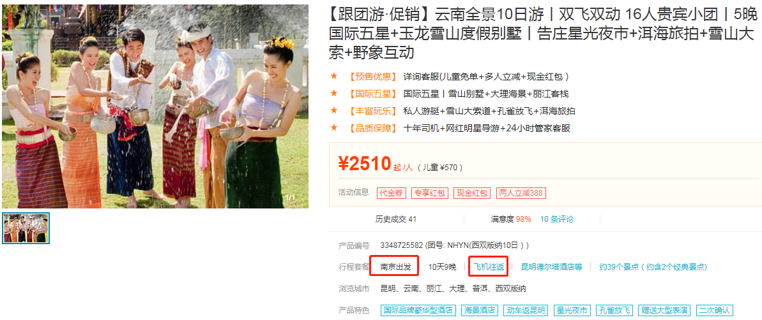Select the small thumbnail below photo
Viewport: 762px width, 320px height.
[x=26, y=228]
